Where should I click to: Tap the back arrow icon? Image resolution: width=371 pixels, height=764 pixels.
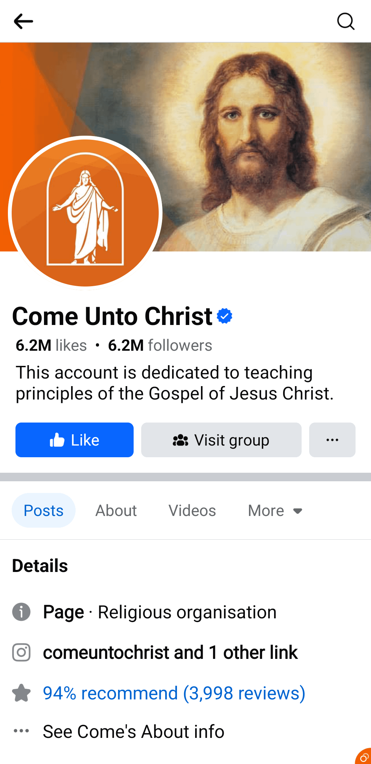click(23, 21)
